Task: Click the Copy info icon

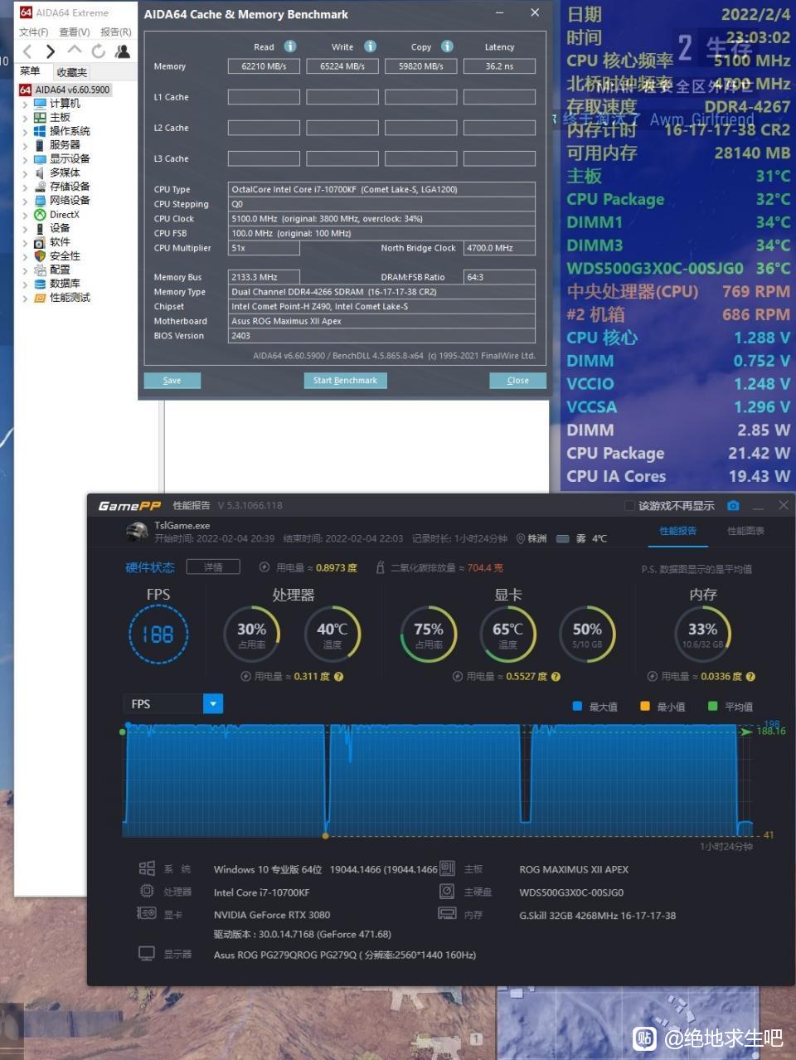Action: point(447,46)
